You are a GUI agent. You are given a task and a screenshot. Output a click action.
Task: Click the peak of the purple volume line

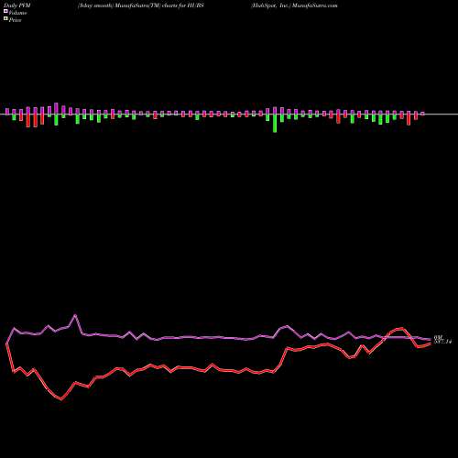(75, 315)
